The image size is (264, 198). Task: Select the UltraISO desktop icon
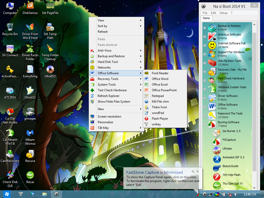point(50,72)
